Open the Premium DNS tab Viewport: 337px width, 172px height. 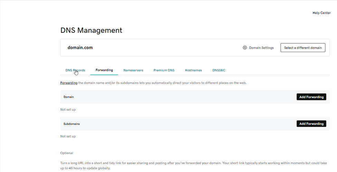coord(164,70)
